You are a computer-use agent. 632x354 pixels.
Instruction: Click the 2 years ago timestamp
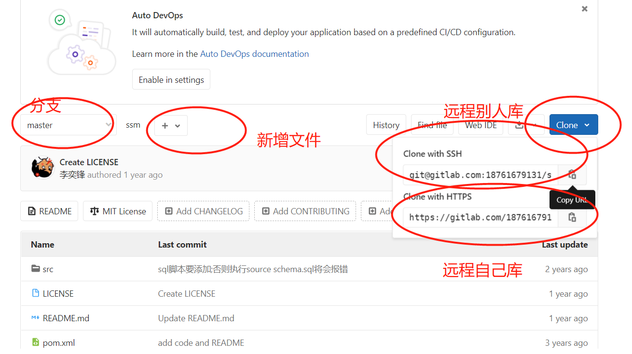566,269
